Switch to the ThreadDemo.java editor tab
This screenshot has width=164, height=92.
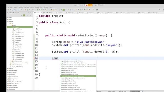(153, 13)
